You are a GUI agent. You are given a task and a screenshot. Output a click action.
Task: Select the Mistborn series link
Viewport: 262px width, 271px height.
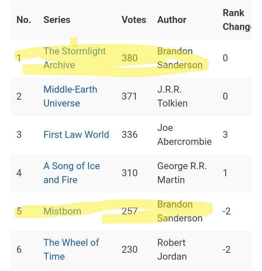tap(62, 211)
